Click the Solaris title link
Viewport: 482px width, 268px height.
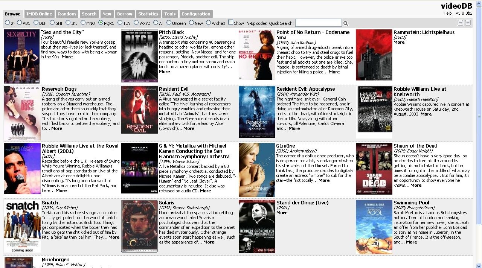point(166,203)
